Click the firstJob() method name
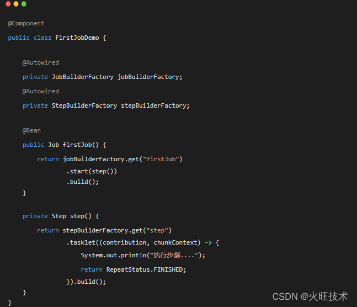This screenshot has height=307, width=357. coord(81,145)
